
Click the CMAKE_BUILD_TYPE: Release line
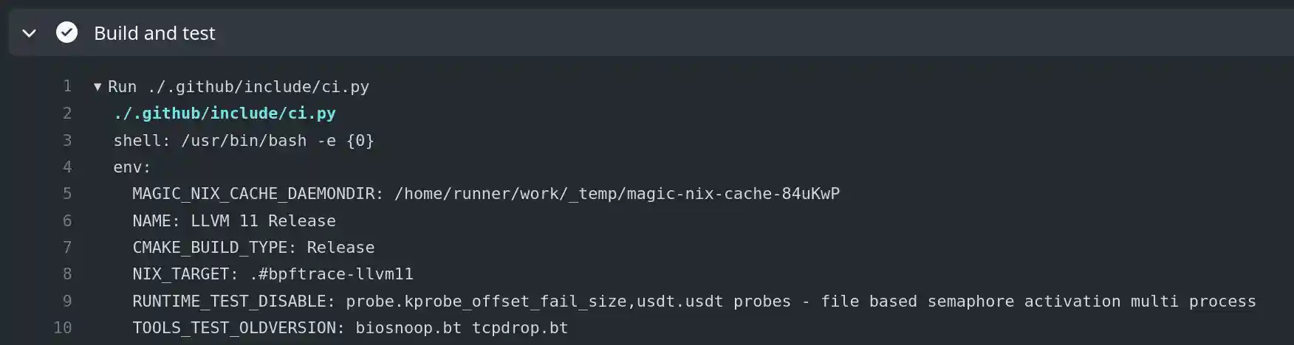point(253,248)
